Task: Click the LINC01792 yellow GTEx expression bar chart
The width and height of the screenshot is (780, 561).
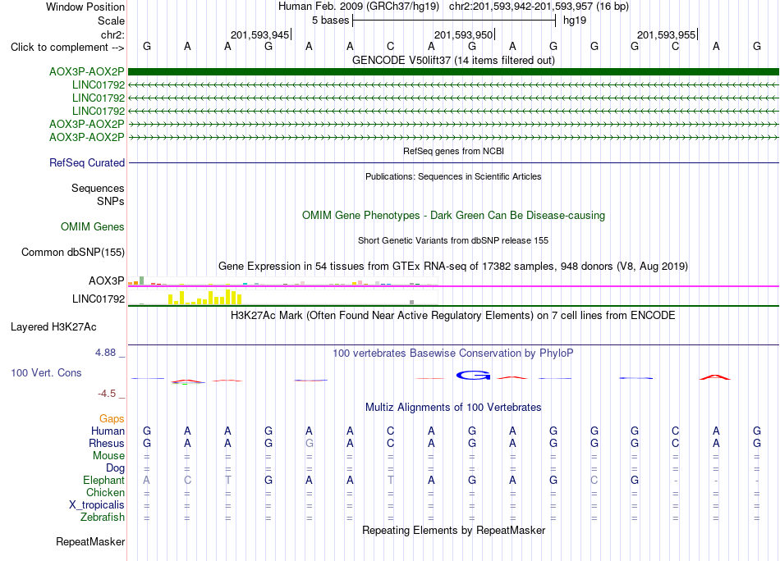Action: 282,298
